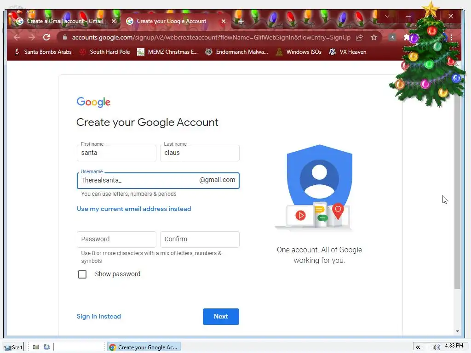The image size is (471, 353).
Task: Focus the First name field
Action: (x=116, y=153)
